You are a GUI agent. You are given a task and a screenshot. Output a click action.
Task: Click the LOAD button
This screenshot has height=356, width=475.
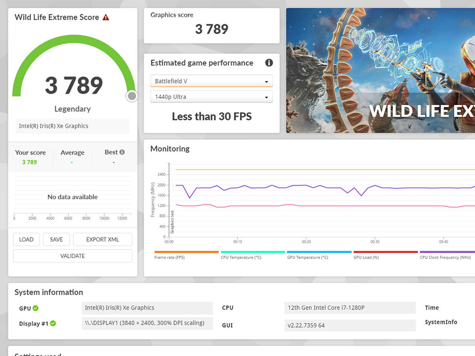click(26, 239)
